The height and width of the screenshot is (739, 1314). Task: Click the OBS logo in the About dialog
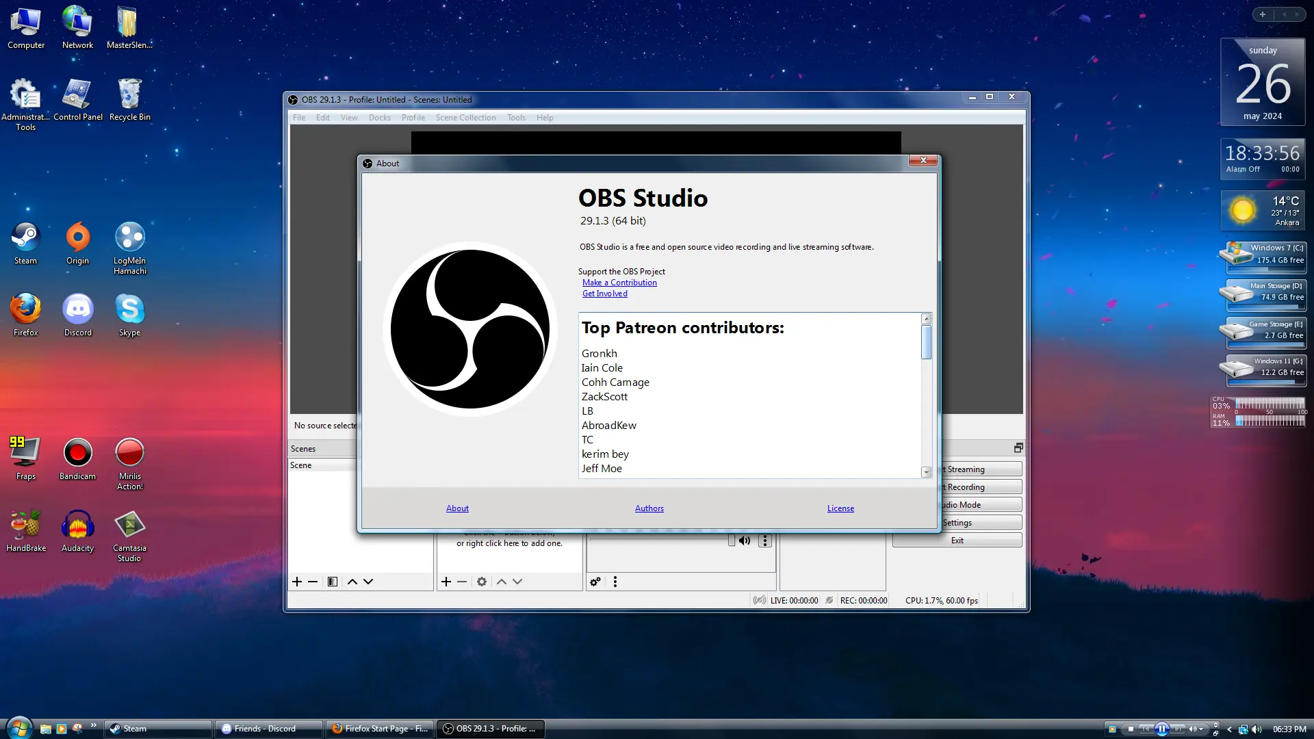pos(470,329)
